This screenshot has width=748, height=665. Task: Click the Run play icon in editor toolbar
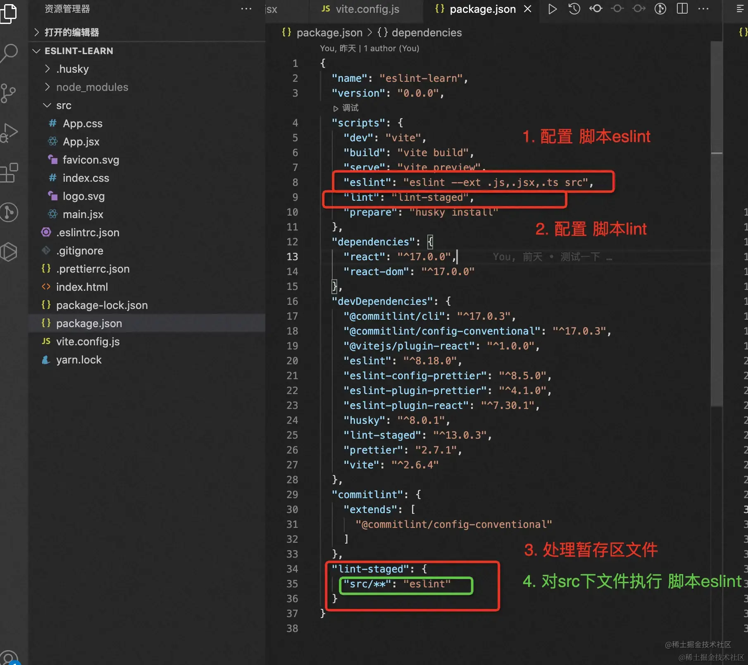click(x=552, y=9)
